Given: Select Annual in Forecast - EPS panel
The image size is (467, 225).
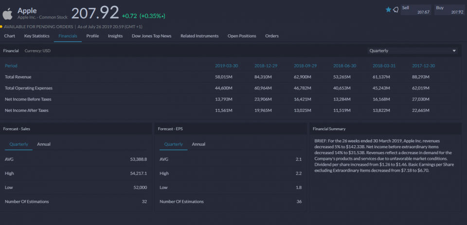Looking at the screenshot, I should (x=198, y=144).
